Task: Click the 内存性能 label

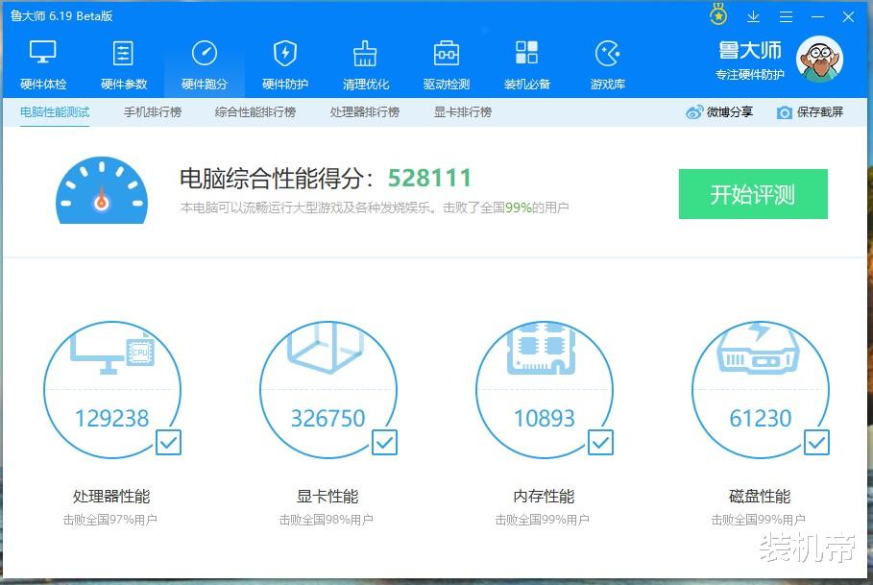Action: click(x=544, y=496)
